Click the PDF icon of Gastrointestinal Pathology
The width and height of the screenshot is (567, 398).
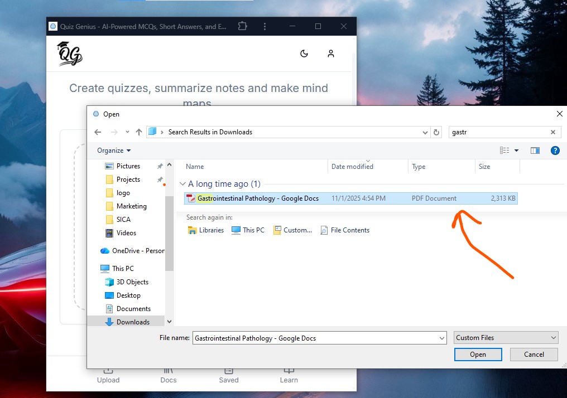pyautogui.click(x=190, y=198)
